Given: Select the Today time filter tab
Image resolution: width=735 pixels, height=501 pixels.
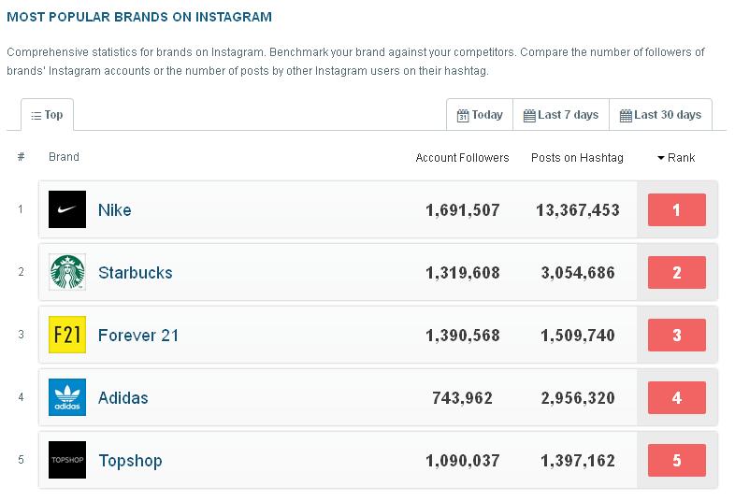Looking at the screenshot, I should 480,115.
